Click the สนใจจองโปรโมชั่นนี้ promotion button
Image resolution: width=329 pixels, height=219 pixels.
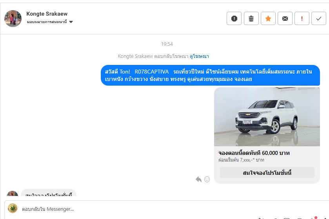[267, 173]
